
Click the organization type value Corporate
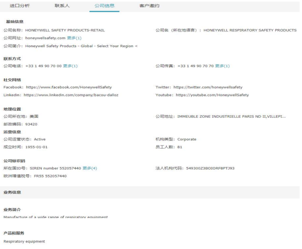coord(187,139)
